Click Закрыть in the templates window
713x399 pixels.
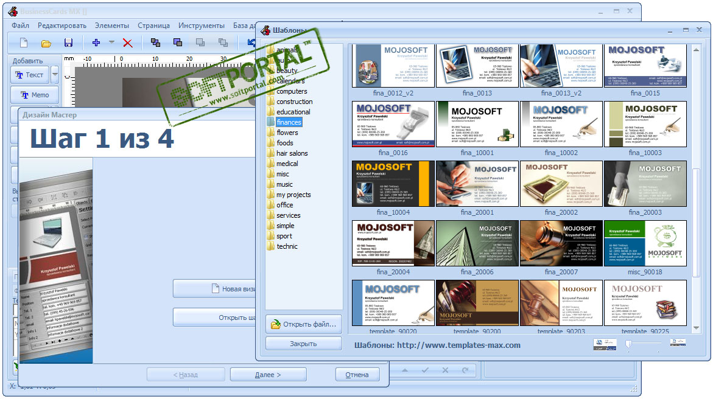pyautogui.click(x=304, y=344)
